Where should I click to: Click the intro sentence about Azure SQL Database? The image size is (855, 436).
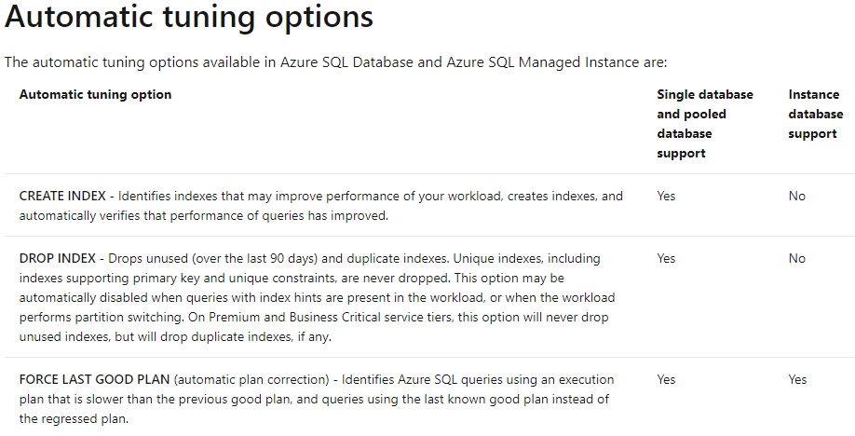[x=336, y=62]
